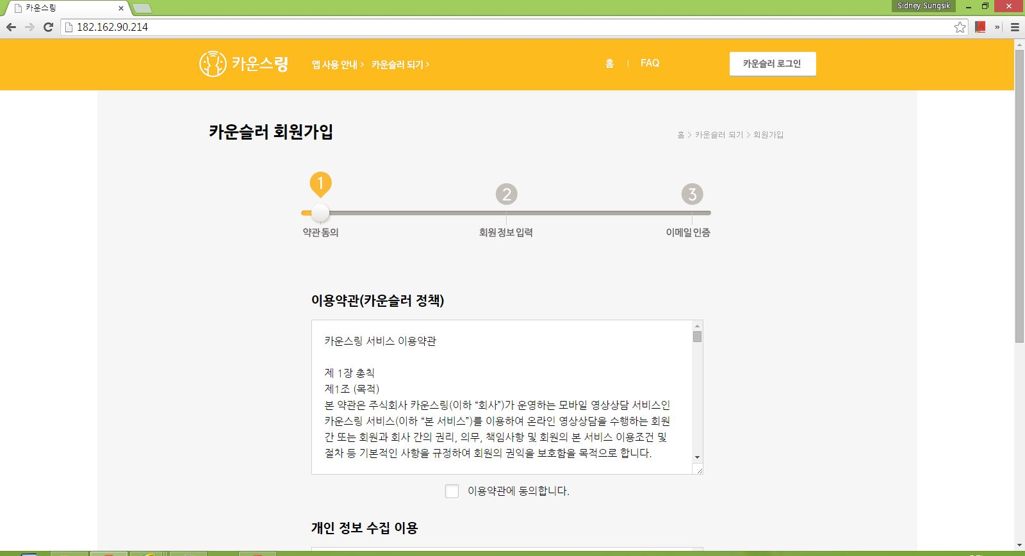The width and height of the screenshot is (1025, 556).
Task: Click the line 제1조 (목적)
Action: [352, 389]
